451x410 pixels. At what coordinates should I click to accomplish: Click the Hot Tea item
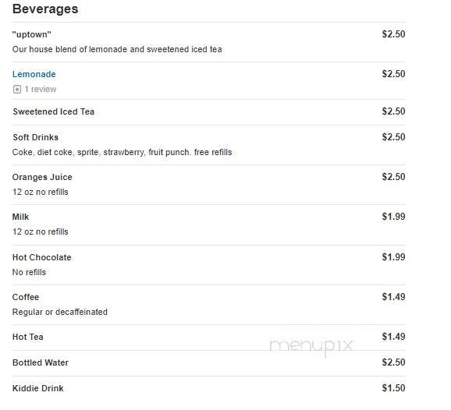coord(28,337)
